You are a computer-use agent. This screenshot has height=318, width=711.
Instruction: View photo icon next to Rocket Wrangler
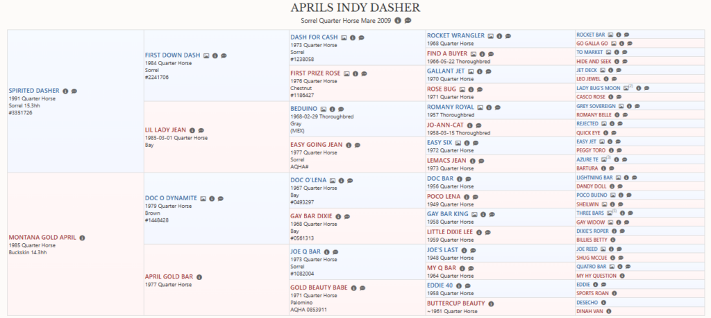[491, 36]
